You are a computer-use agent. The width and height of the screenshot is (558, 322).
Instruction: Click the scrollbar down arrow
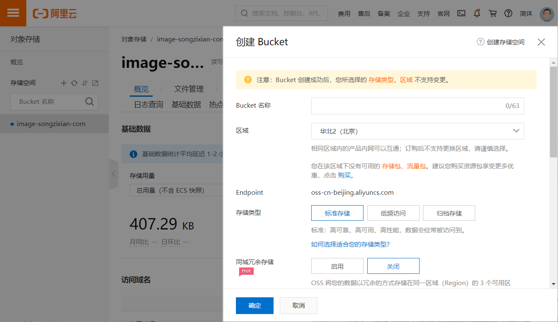coord(553,284)
